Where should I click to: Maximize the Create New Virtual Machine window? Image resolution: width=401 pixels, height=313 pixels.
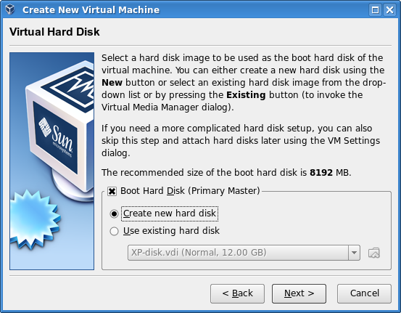375,10
